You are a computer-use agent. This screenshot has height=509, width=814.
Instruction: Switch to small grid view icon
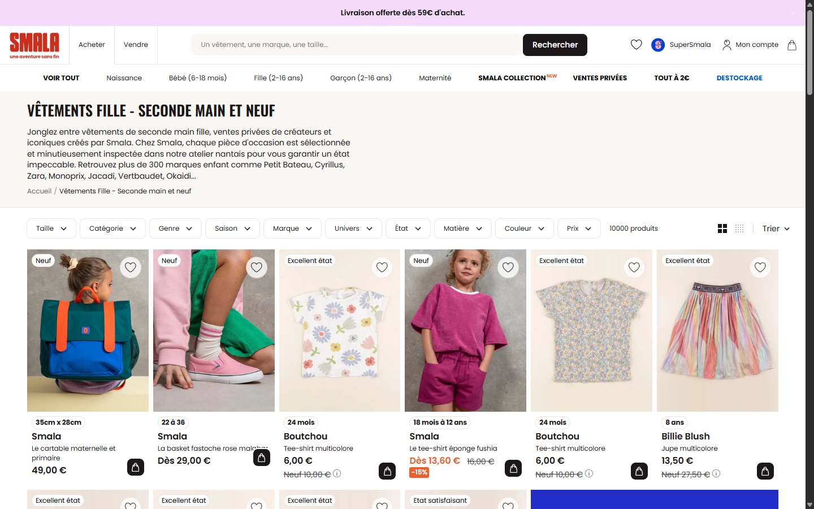[x=739, y=228]
